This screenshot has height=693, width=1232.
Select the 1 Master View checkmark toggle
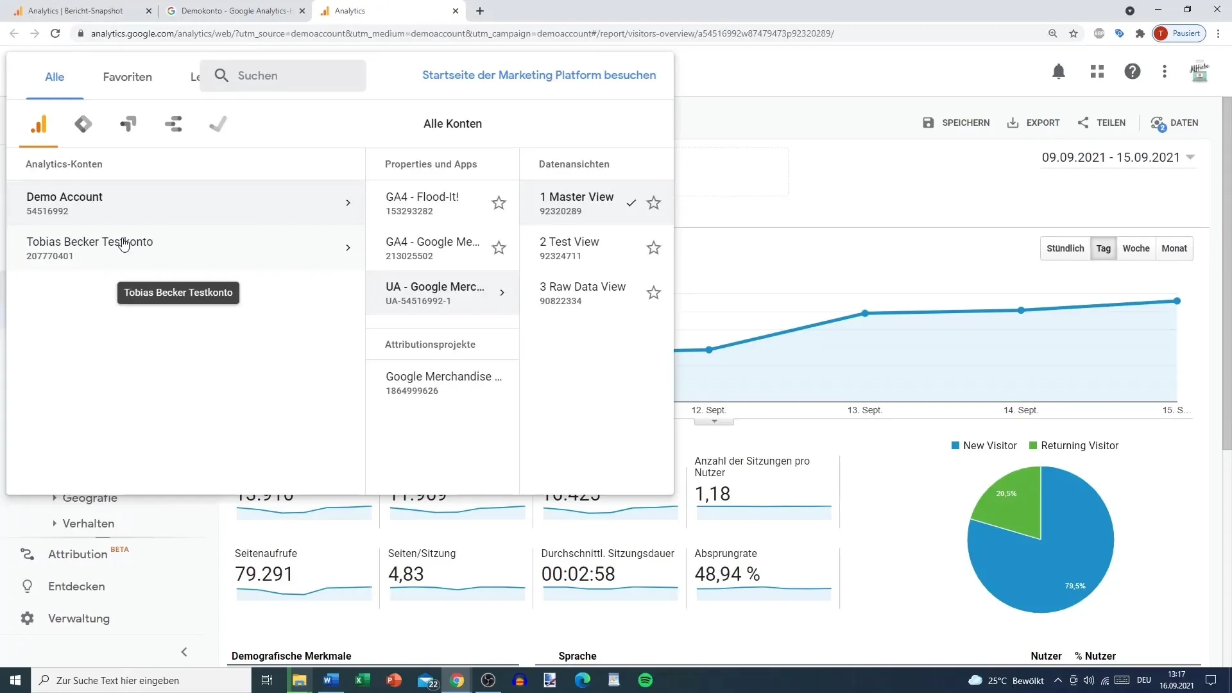click(x=631, y=201)
